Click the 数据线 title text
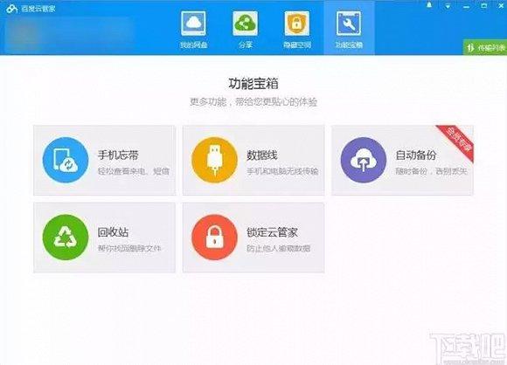 262,155
